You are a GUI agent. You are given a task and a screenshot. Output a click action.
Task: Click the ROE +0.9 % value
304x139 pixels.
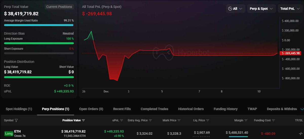click(x=69, y=86)
